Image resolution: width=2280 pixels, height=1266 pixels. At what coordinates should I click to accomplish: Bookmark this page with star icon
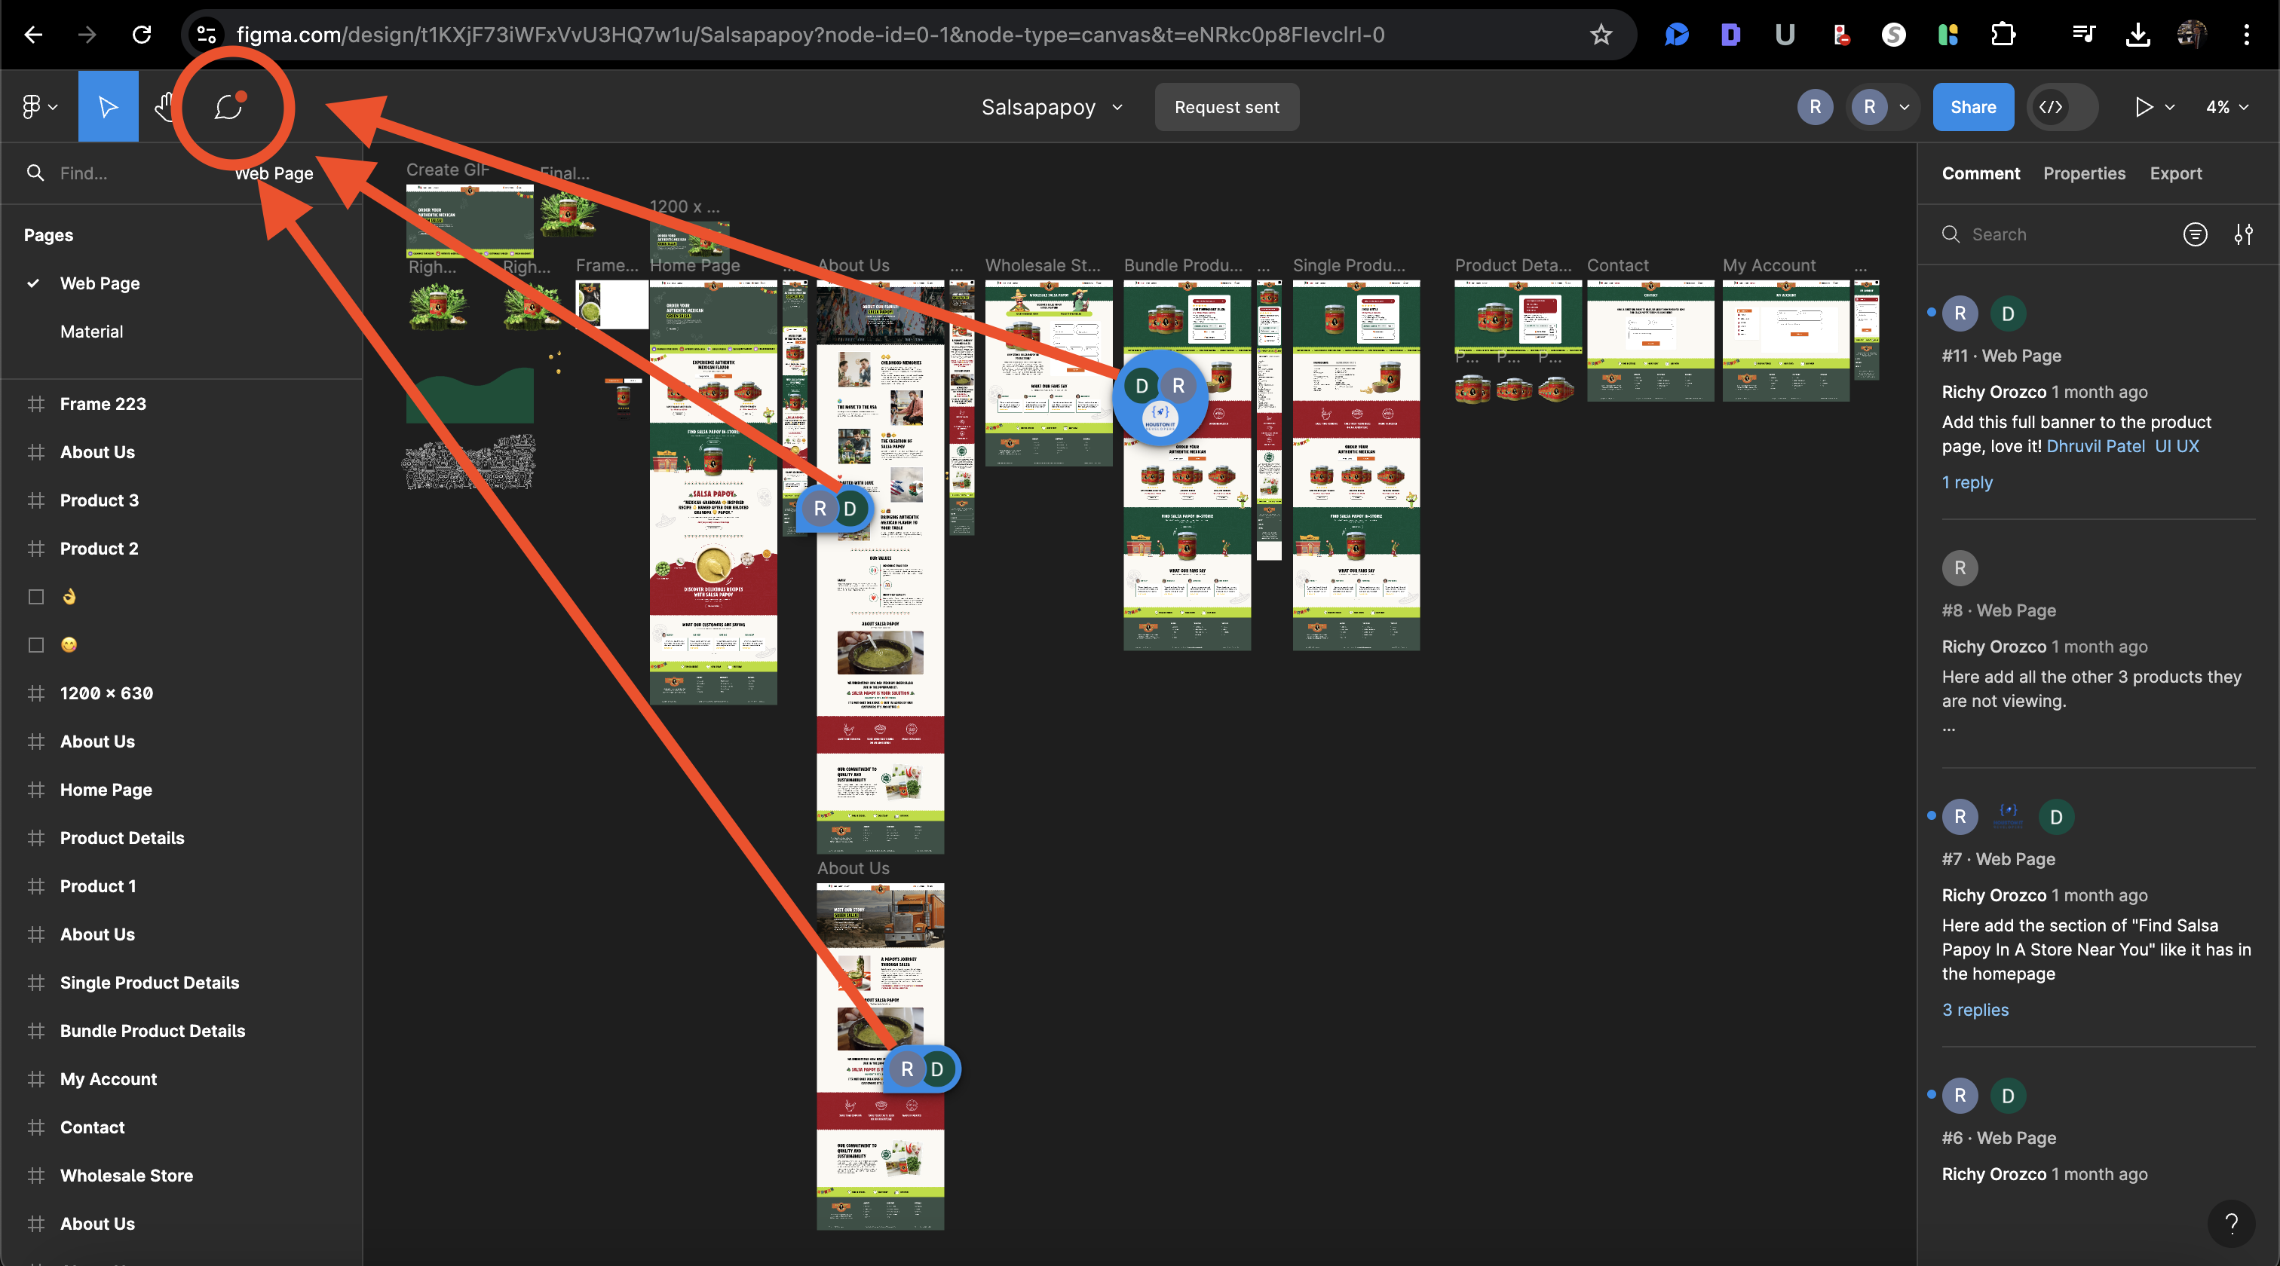(x=1600, y=35)
